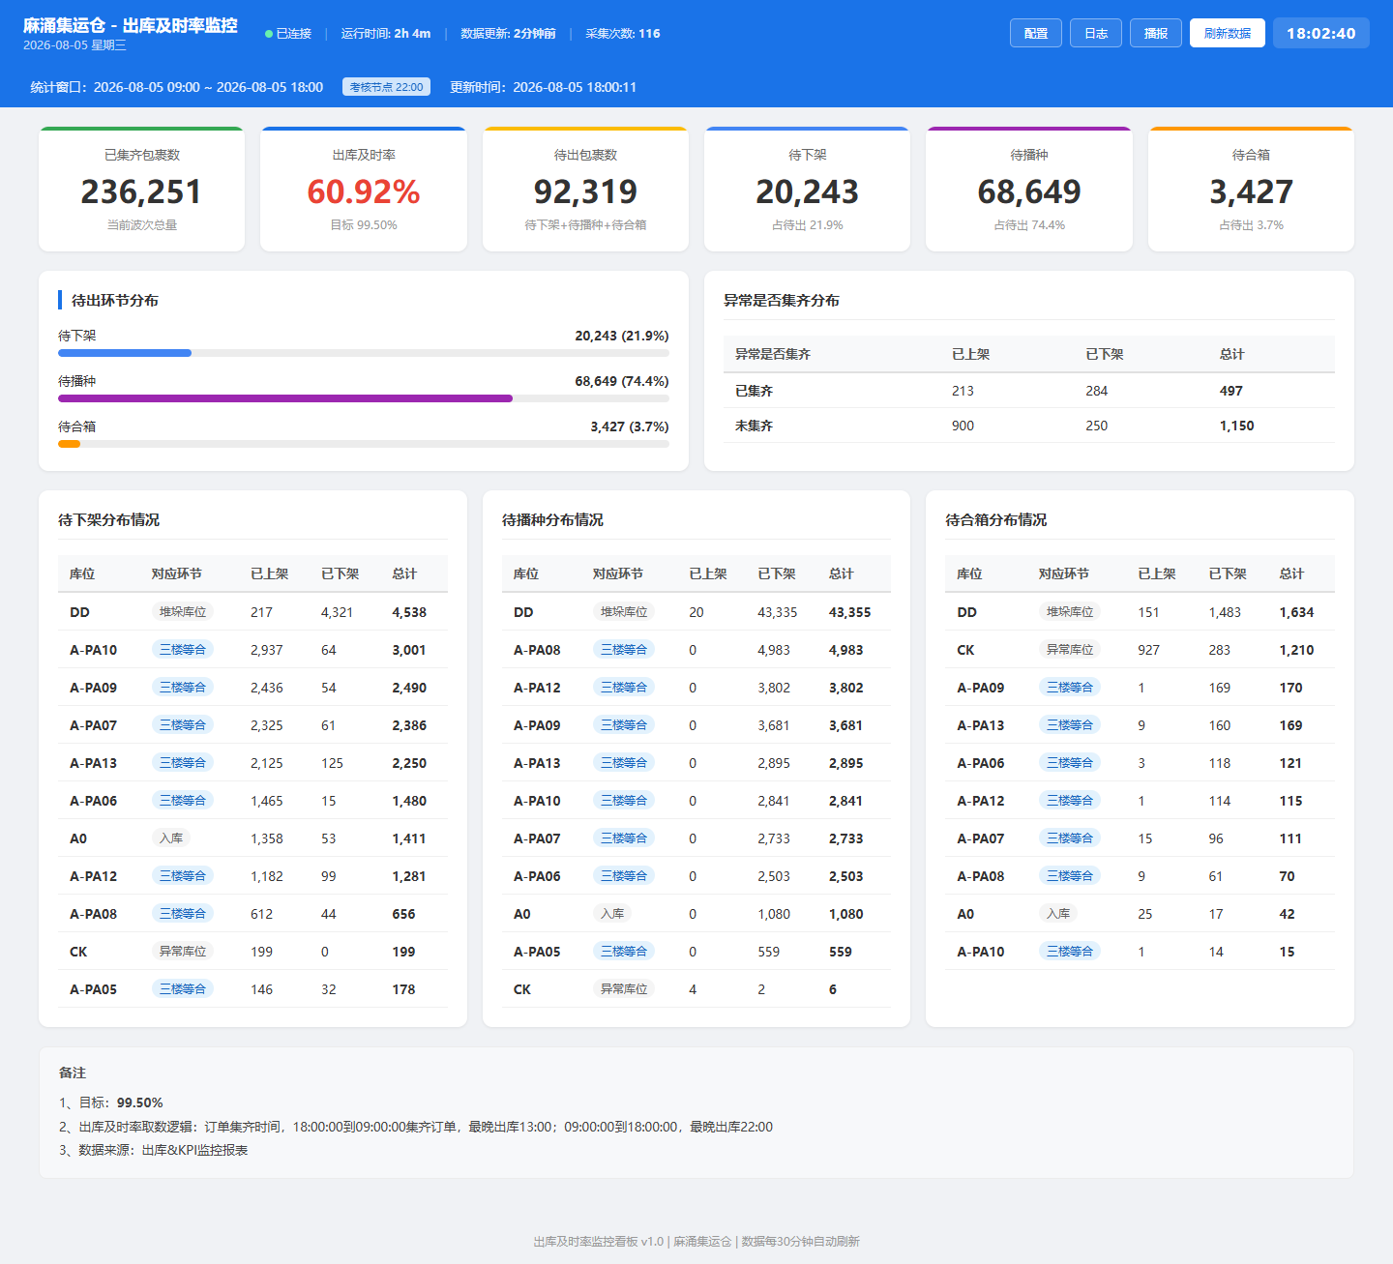The width and height of the screenshot is (1393, 1264).
Task: Click the 播报 broadcast button
Action: [x=1156, y=33]
